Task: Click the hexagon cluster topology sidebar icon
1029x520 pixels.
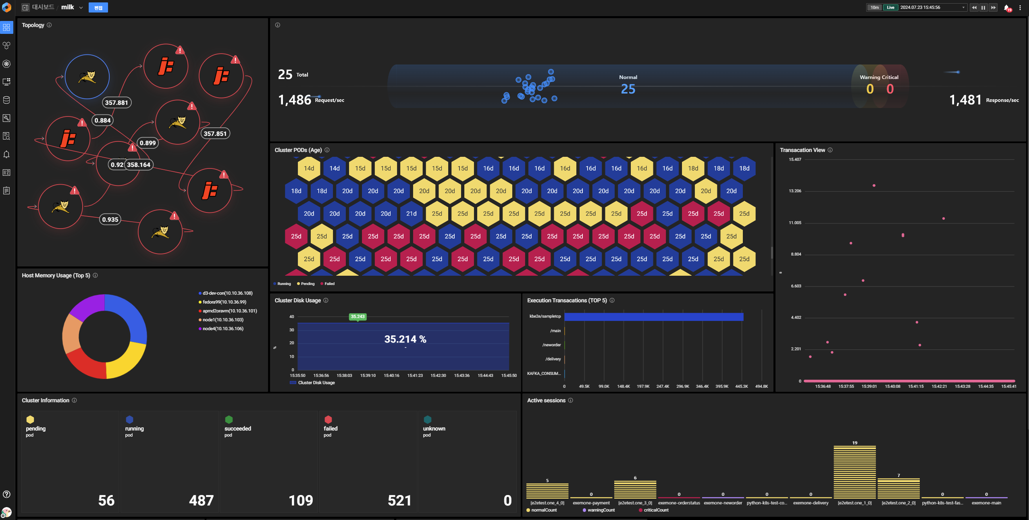Action: tap(6, 46)
